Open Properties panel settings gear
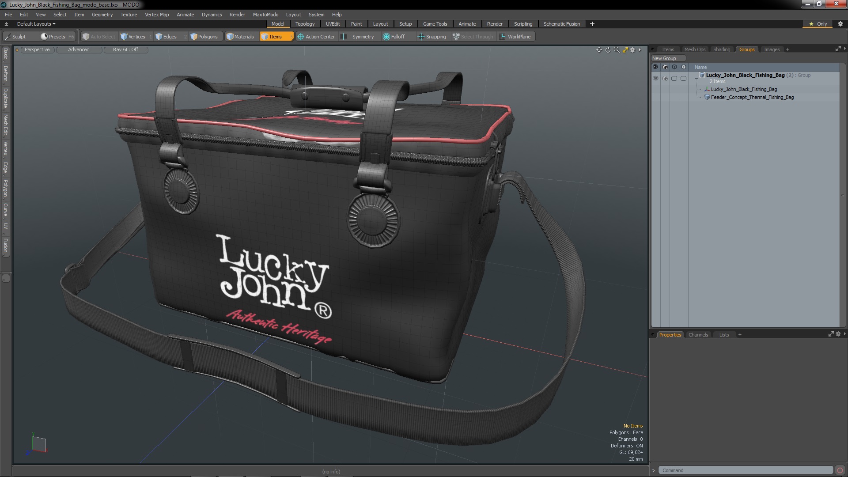 [838, 334]
